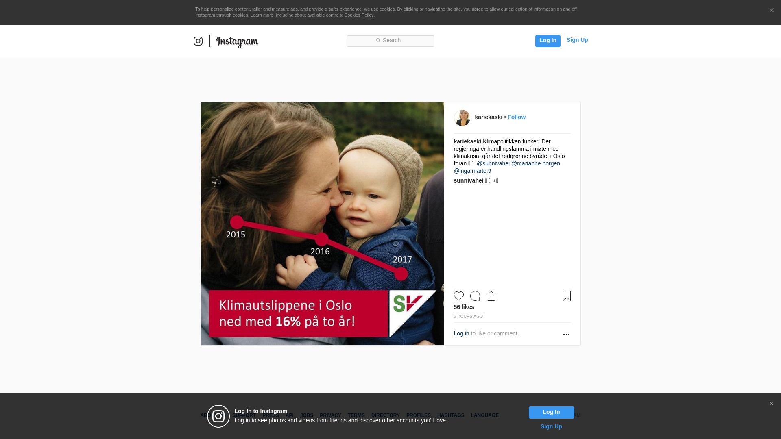
Task: Open the PRIVACY footer link
Action: (x=330, y=415)
